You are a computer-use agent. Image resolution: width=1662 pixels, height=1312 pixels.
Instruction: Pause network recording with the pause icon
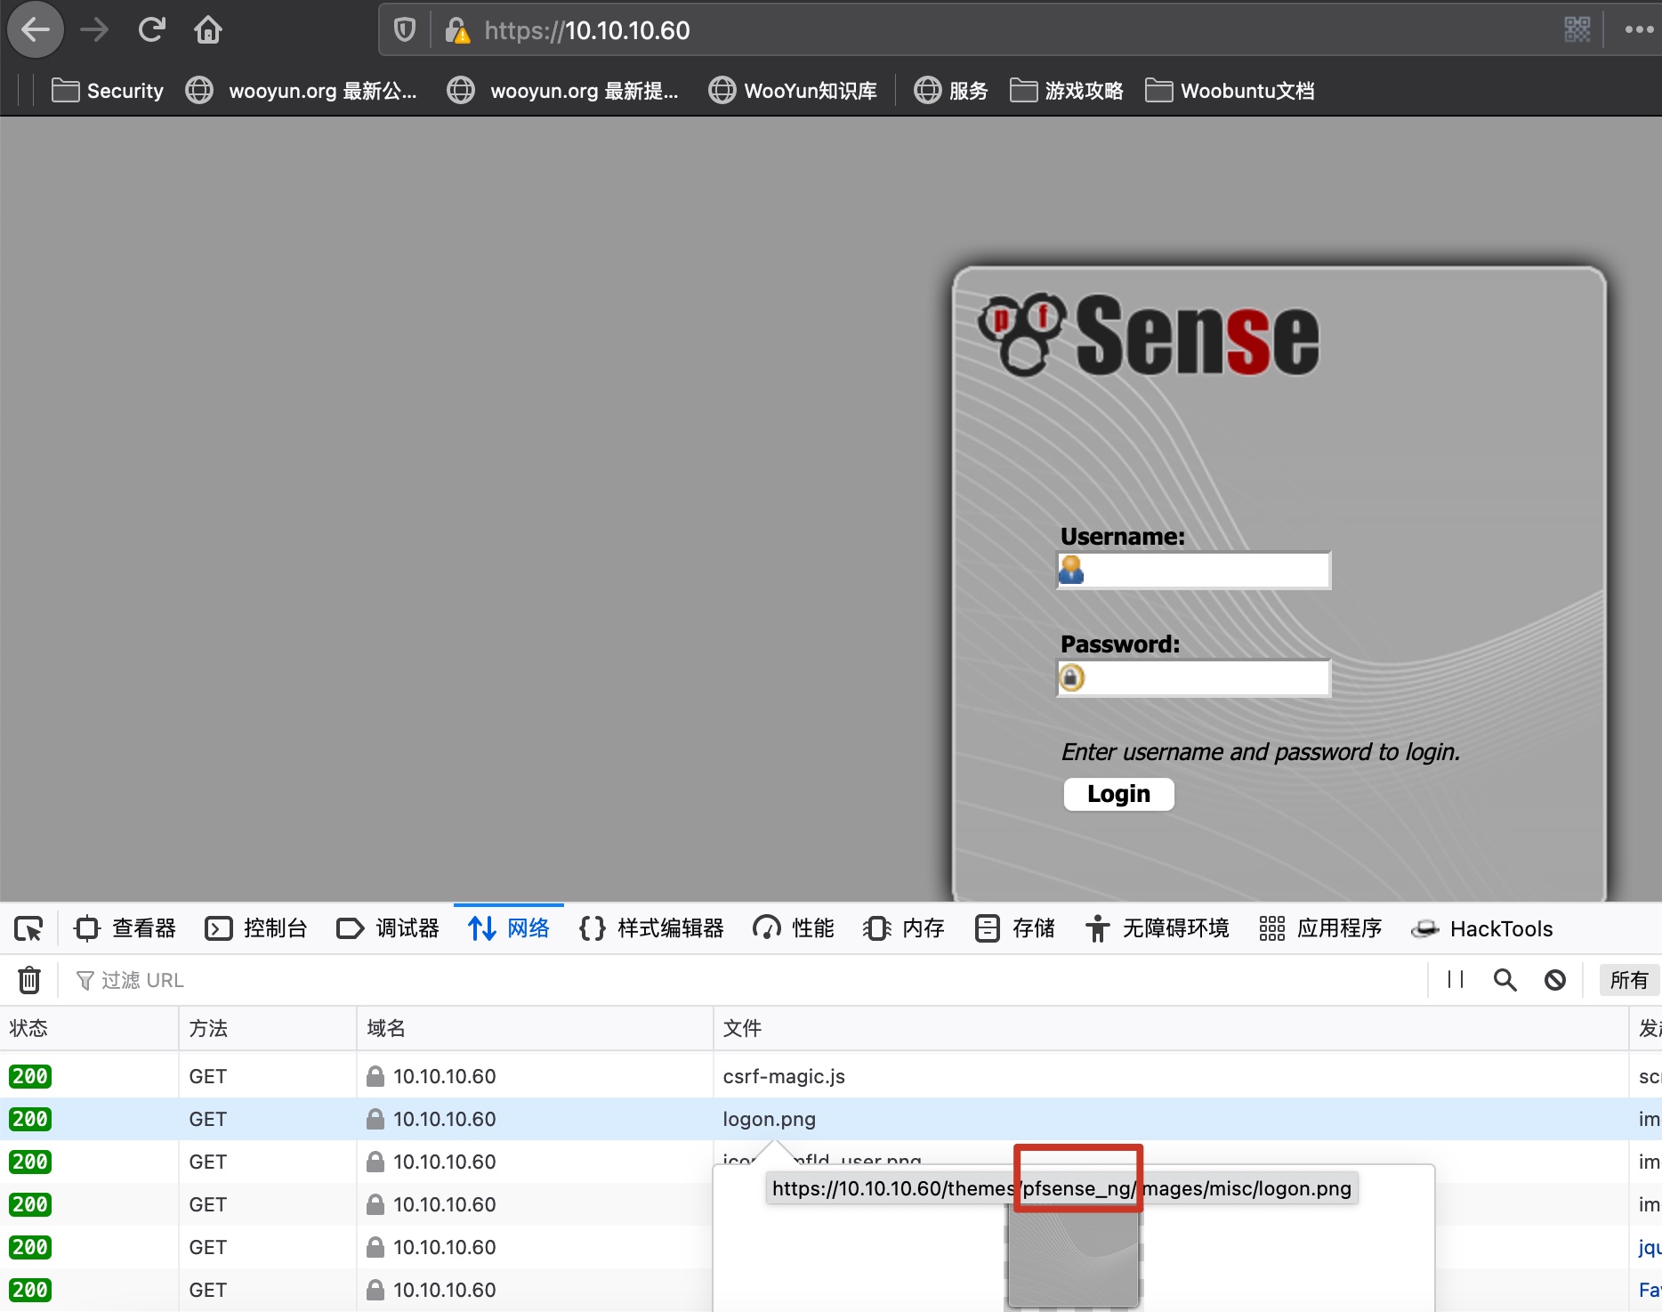click(1456, 980)
